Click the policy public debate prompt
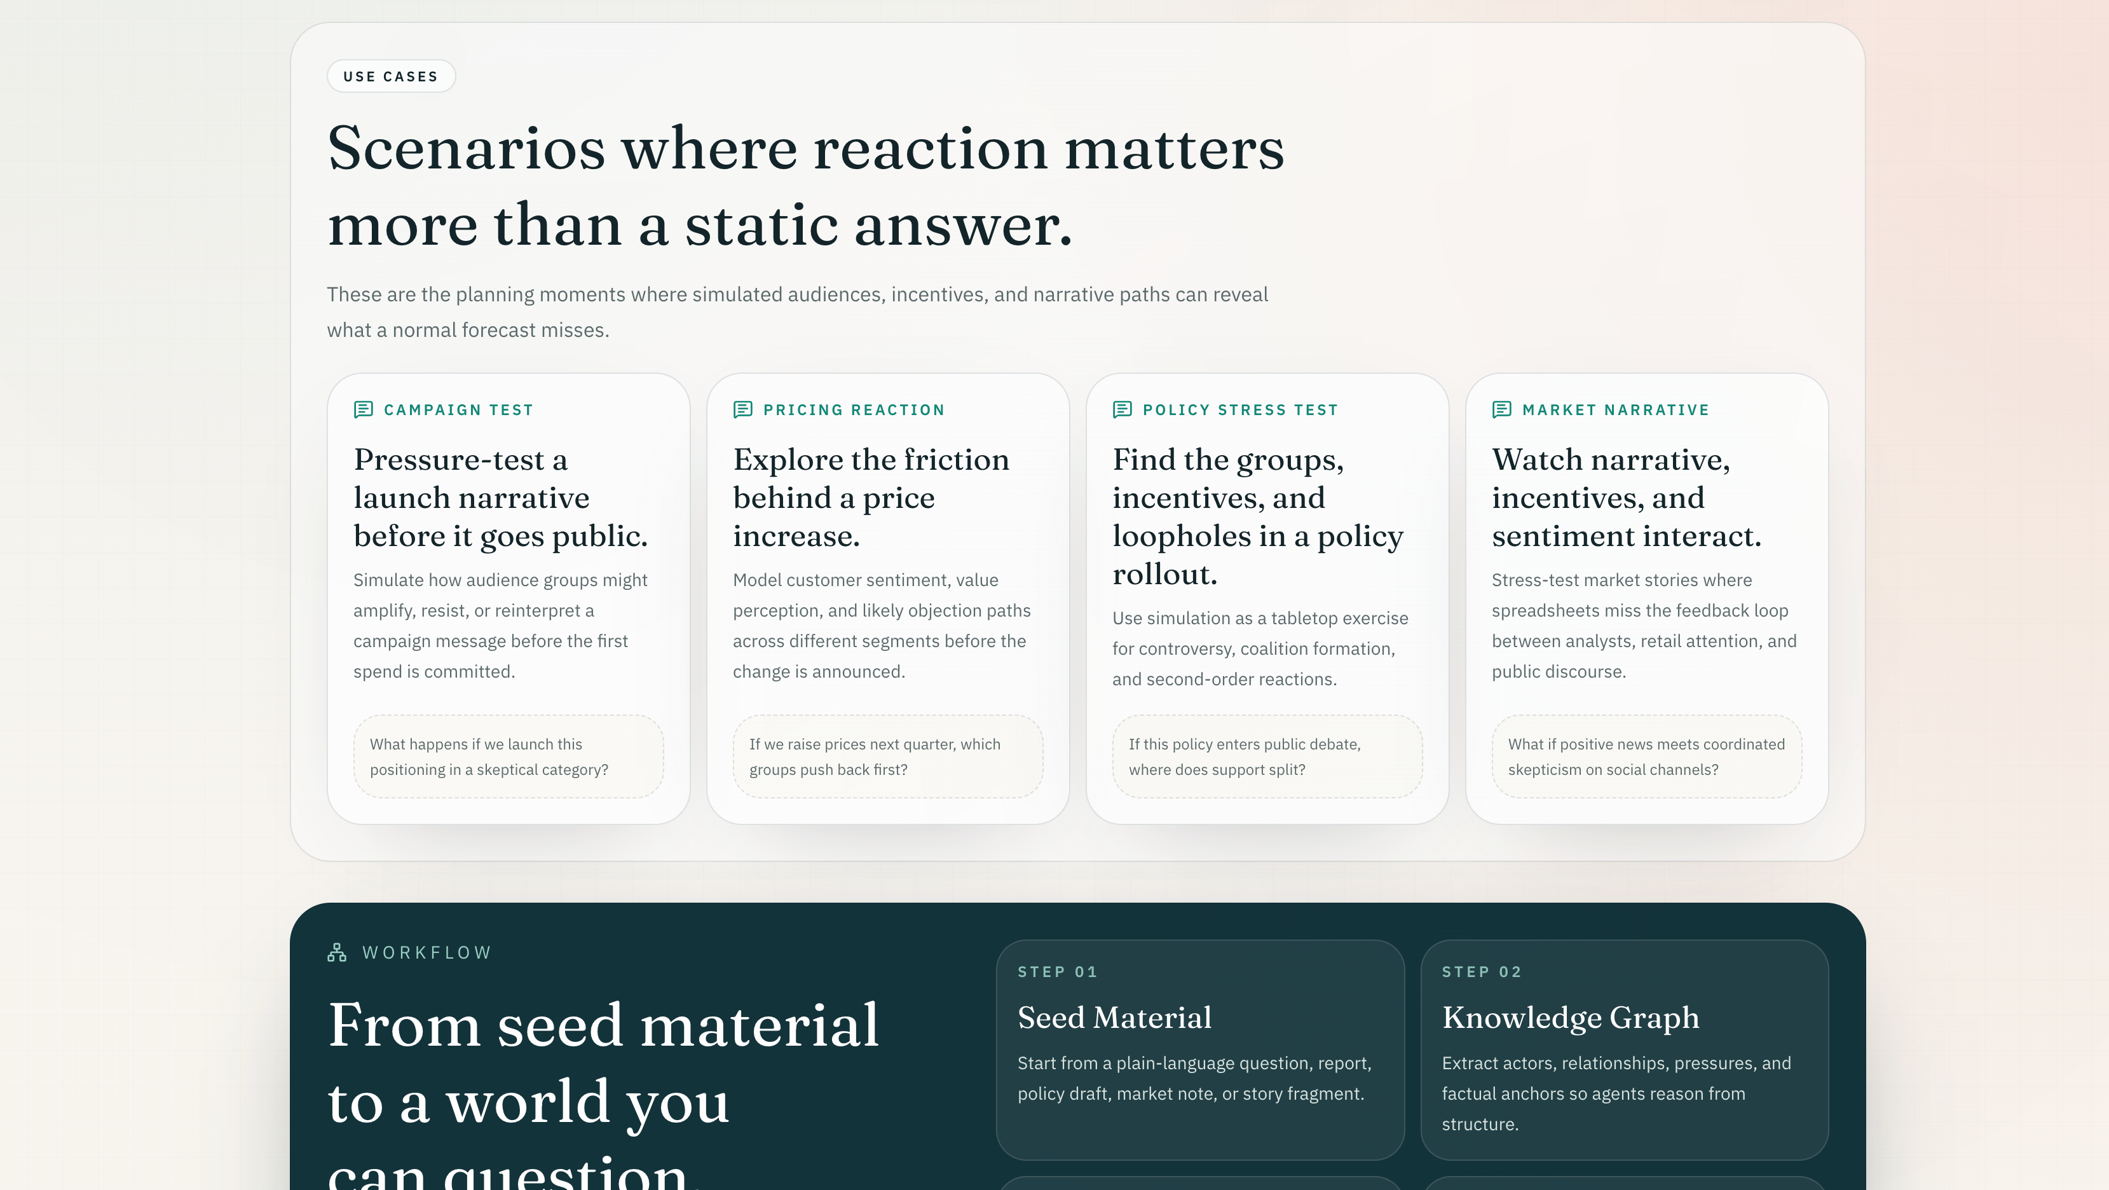 1267,756
